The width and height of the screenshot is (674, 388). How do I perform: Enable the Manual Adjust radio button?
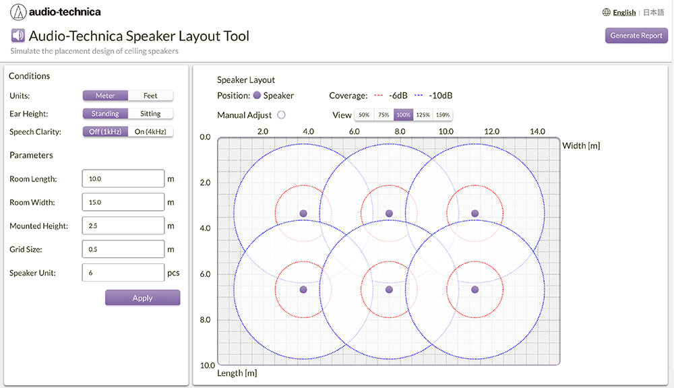click(x=281, y=115)
